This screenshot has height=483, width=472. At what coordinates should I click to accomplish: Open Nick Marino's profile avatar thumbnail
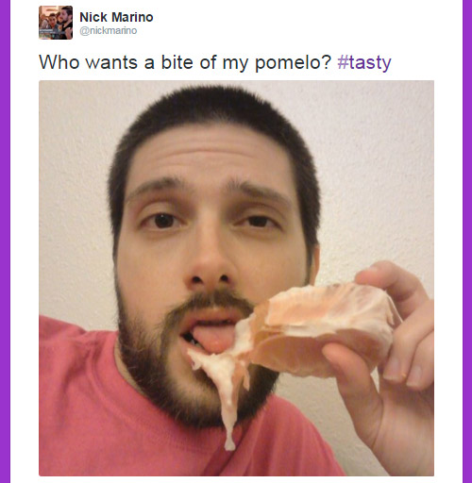click(x=56, y=23)
